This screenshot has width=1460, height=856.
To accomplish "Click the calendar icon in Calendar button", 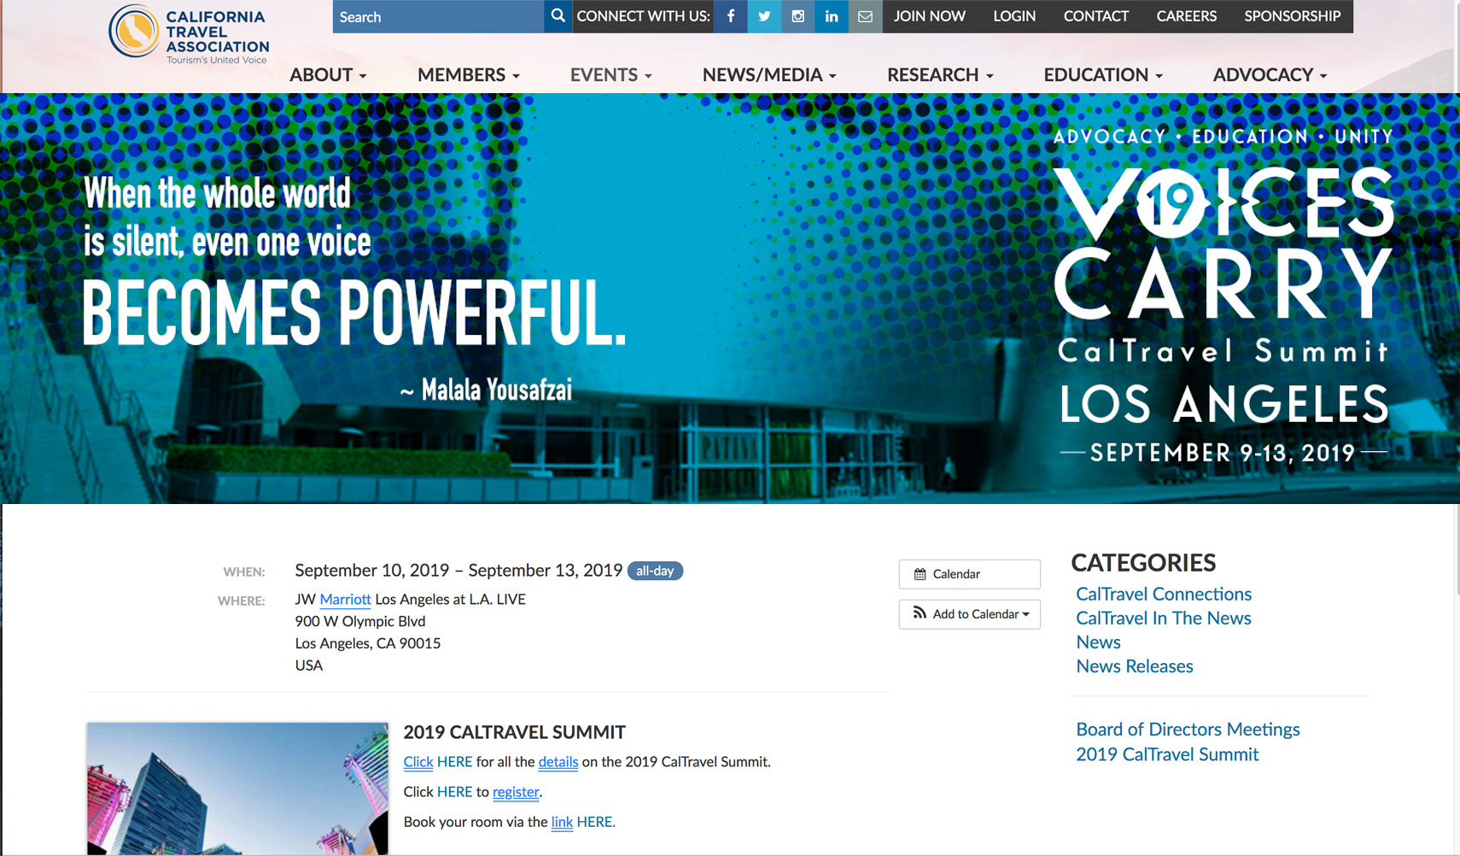I will (x=920, y=574).
